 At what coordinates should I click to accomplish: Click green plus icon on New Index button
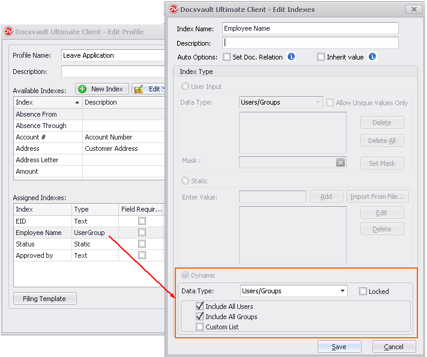(82, 89)
